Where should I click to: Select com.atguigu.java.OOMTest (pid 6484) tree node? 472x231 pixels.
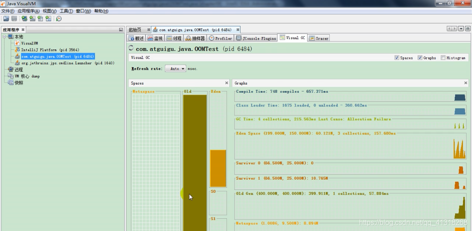pyautogui.click(x=58, y=57)
